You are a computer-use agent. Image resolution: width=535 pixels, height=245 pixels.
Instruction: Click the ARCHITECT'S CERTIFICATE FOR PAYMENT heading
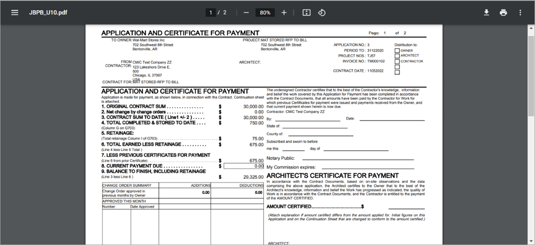click(333, 176)
